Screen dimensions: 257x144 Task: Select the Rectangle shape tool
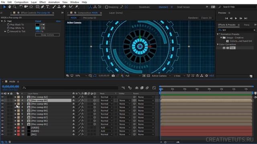[37, 7]
